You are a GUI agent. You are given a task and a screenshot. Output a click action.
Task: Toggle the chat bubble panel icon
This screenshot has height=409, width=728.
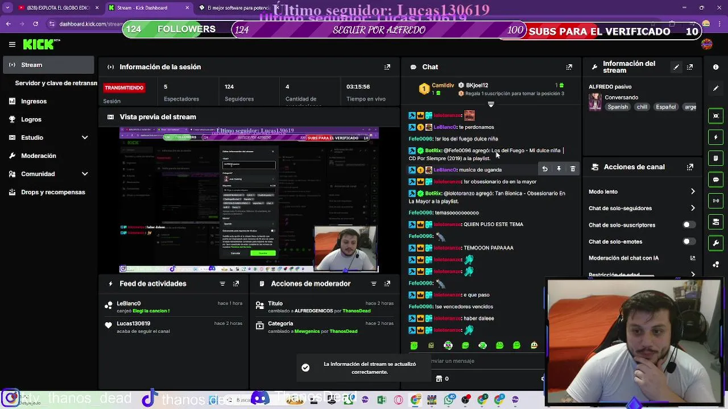716,180
